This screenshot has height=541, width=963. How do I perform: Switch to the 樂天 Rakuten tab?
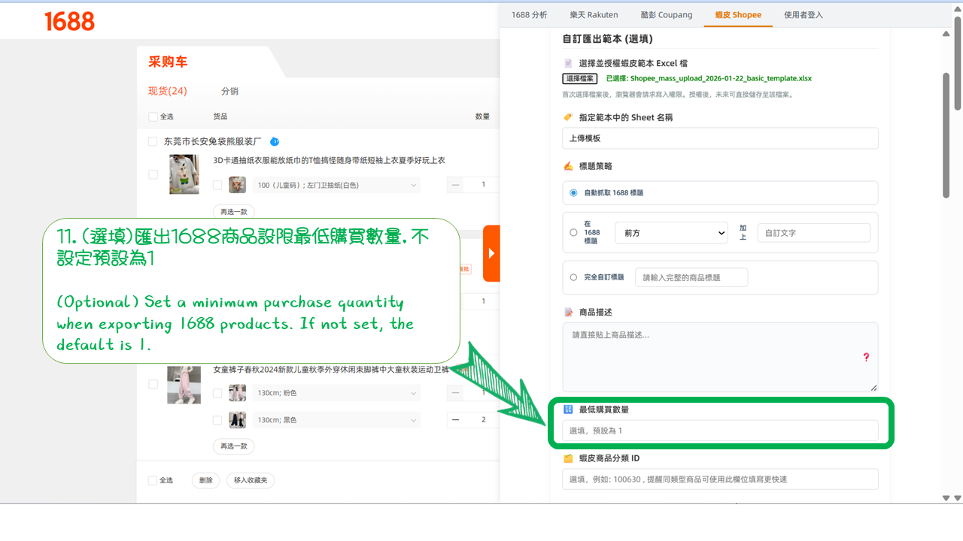tap(594, 14)
